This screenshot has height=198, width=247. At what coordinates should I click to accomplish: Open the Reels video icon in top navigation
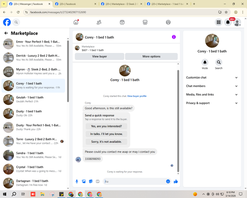click(122, 22)
